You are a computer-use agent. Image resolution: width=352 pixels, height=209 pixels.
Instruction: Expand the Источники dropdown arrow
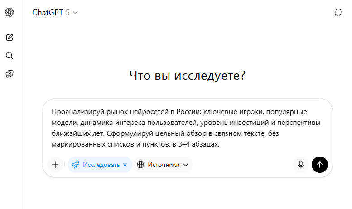click(x=186, y=165)
